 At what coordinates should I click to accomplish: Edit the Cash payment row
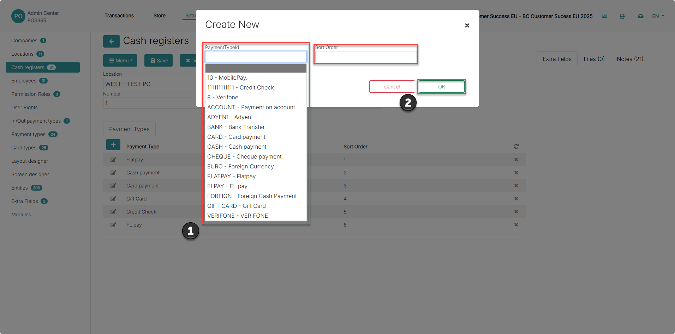click(x=113, y=173)
